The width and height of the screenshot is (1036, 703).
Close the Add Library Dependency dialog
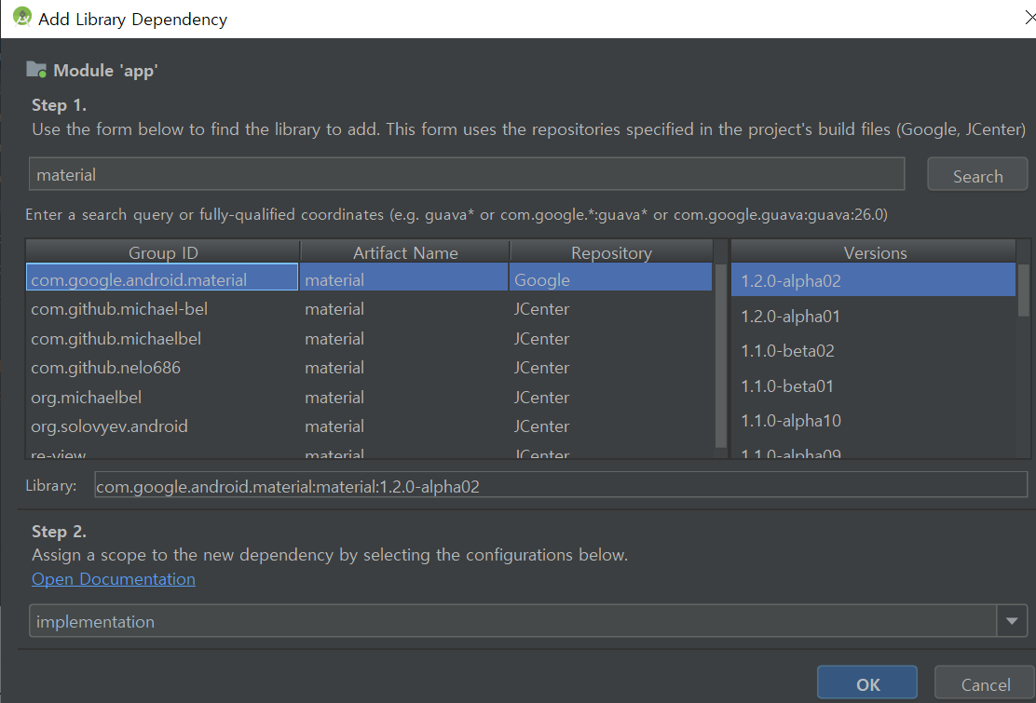tap(1029, 18)
